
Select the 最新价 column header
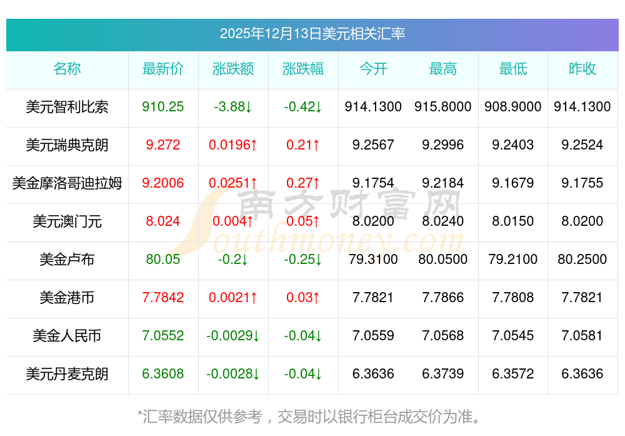click(162, 69)
